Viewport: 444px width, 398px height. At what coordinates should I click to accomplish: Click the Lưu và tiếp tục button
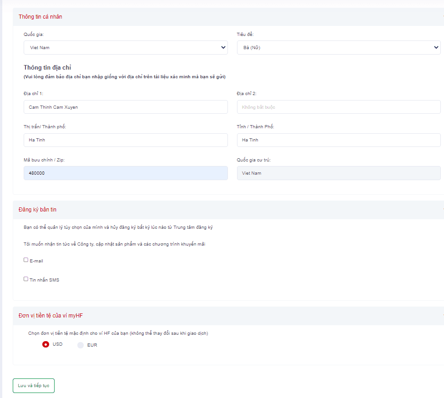pos(34,386)
